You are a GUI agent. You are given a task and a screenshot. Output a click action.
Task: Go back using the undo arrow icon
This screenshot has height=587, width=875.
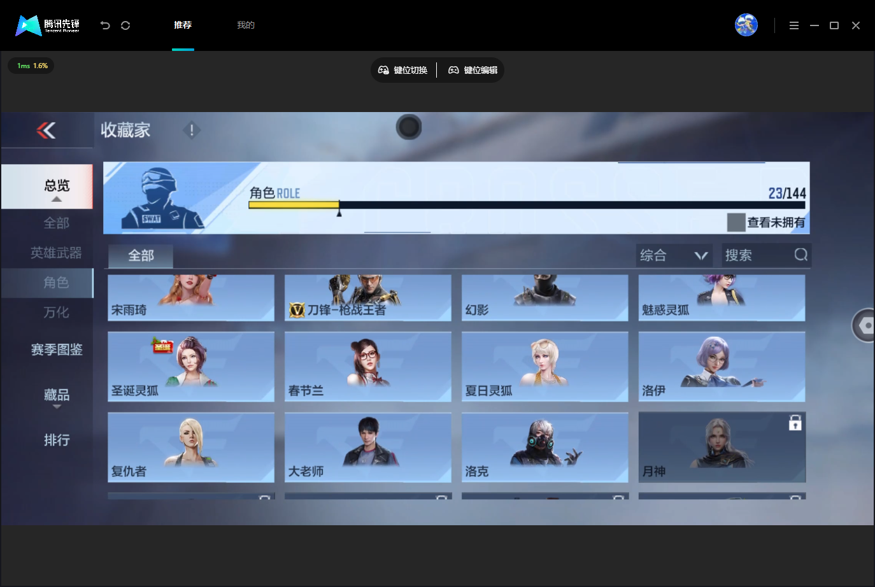(105, 25)
